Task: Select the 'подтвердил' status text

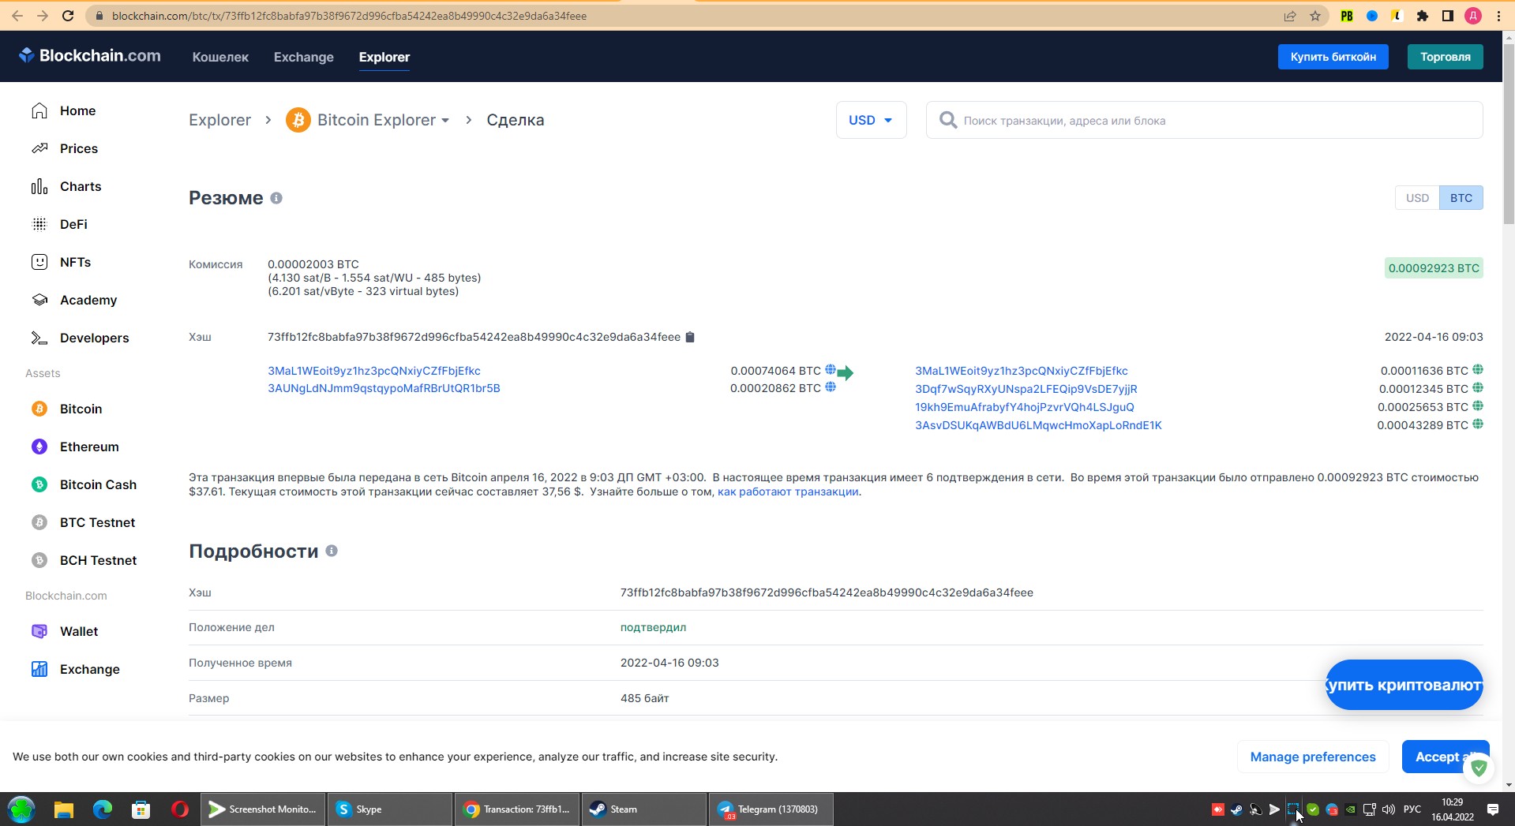Action: point(653,627)
